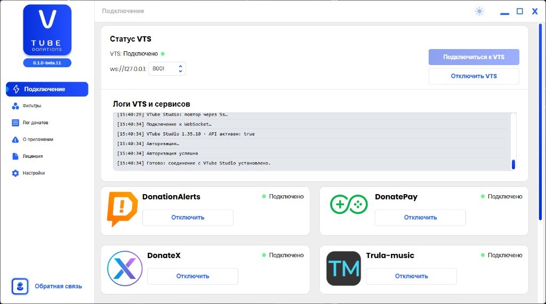Disconnect DonatePay via Отключить
Screen dimensions: 546x304
click(420, 217)
